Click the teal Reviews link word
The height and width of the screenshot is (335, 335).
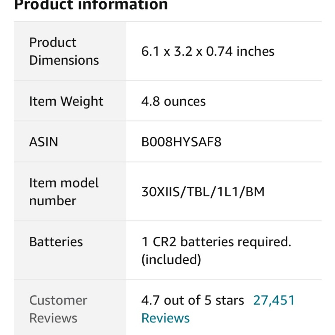(165, 318)
